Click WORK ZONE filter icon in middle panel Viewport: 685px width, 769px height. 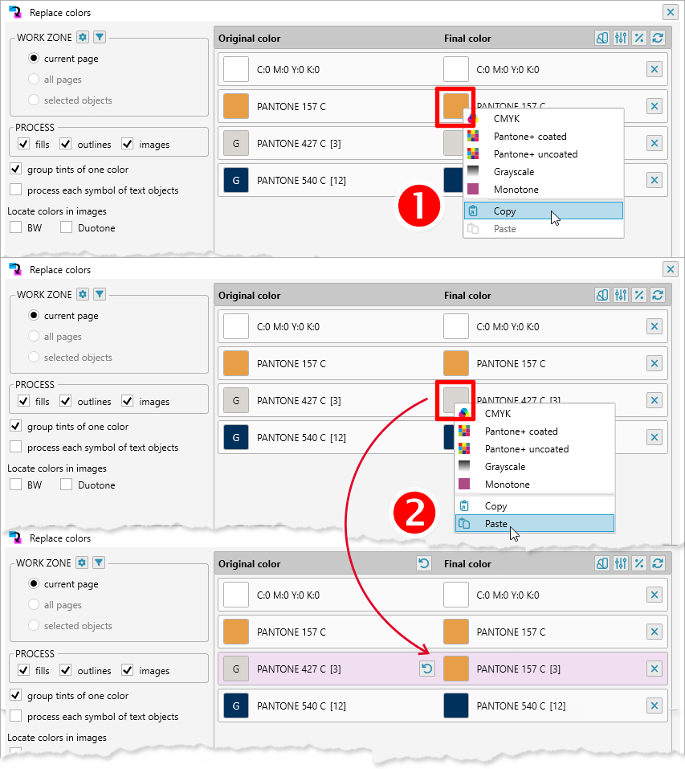tap(100, 294)
